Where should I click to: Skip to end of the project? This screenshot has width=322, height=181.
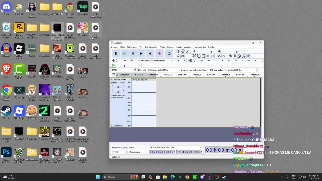pyautogui.click(x=150, y=53)
